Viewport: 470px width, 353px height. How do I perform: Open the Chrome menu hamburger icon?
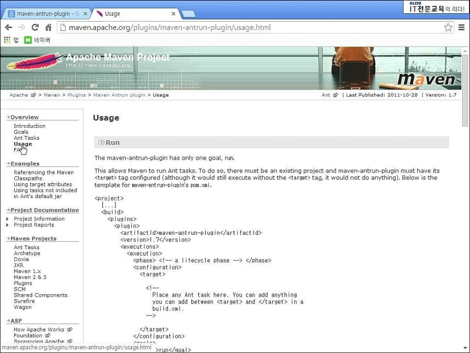462,27
